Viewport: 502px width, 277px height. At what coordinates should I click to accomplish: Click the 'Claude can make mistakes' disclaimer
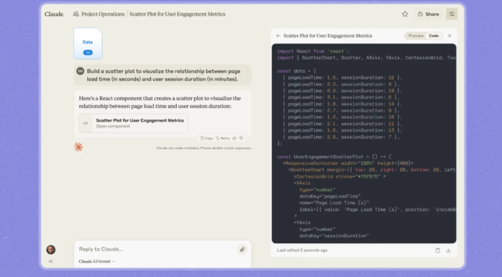click(203, 148)
